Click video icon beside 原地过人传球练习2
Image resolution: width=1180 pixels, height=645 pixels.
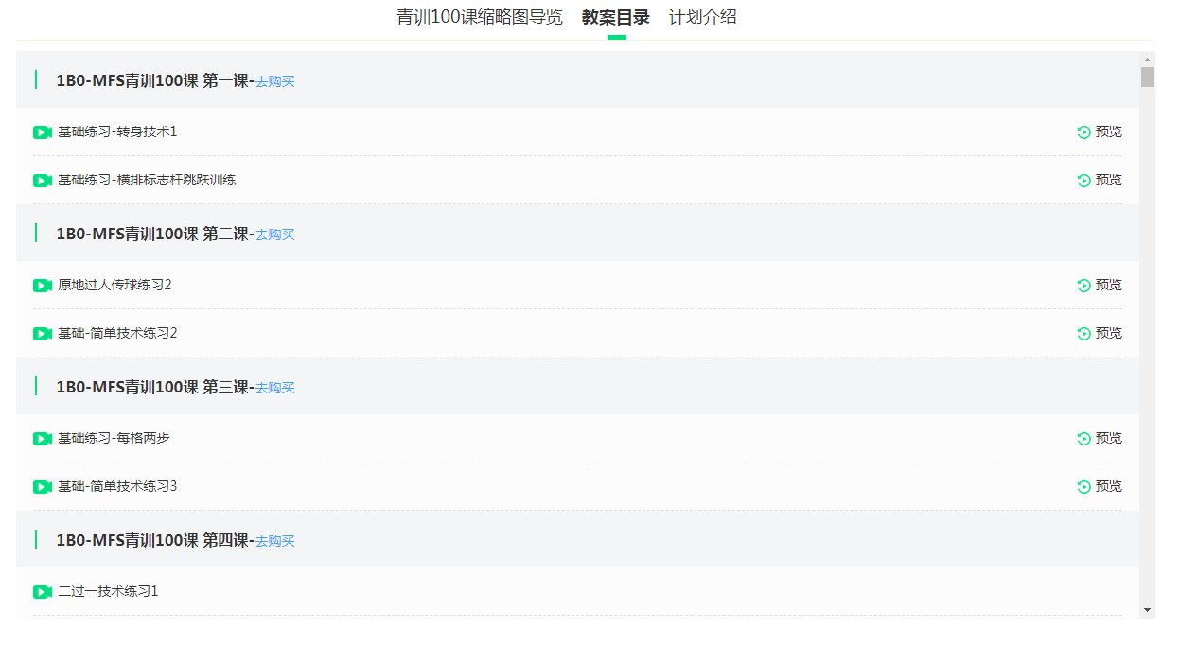pos(42,286)
